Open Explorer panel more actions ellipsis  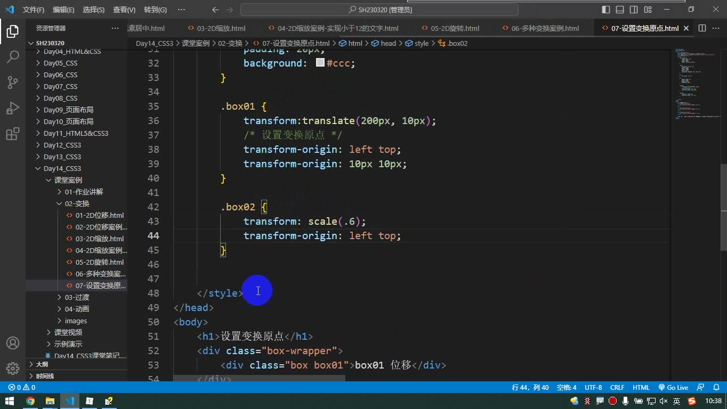115,28
